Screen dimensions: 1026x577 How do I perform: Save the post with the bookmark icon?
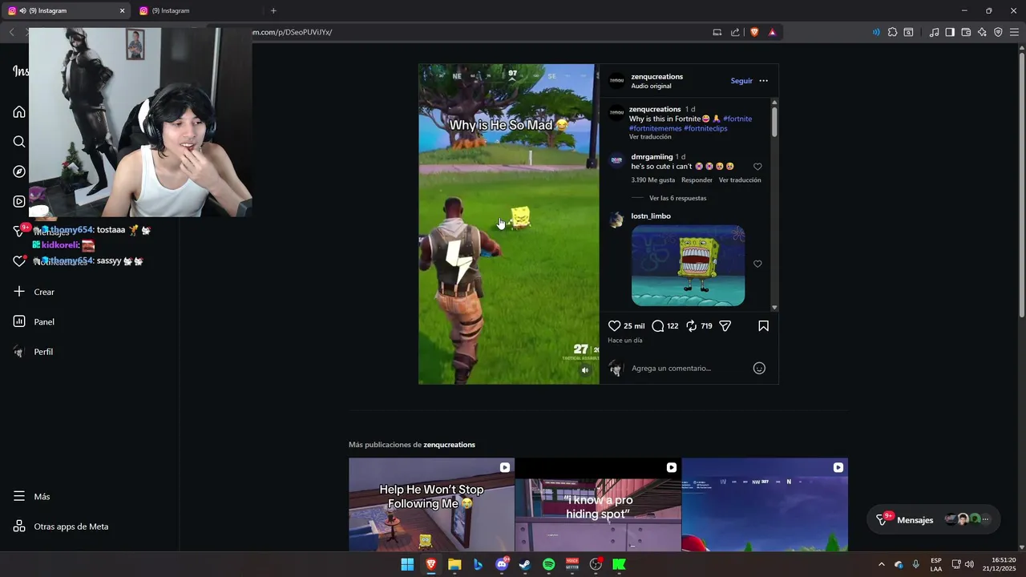pos(763,326)
